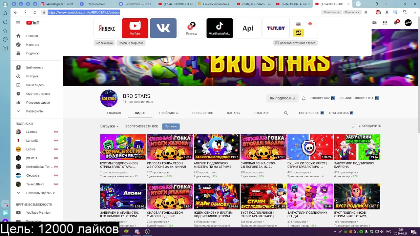Open the TUT.BY tile
This screenshot has height=236, width=420.
click(x=276, y=28)
